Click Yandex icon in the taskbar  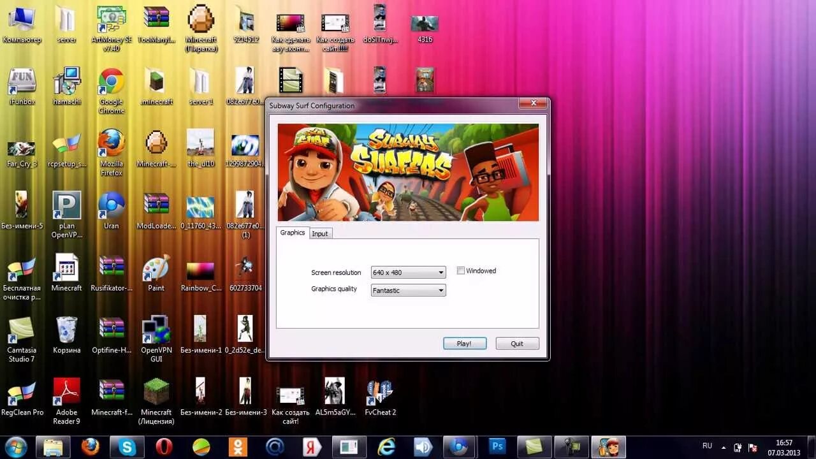312,447
